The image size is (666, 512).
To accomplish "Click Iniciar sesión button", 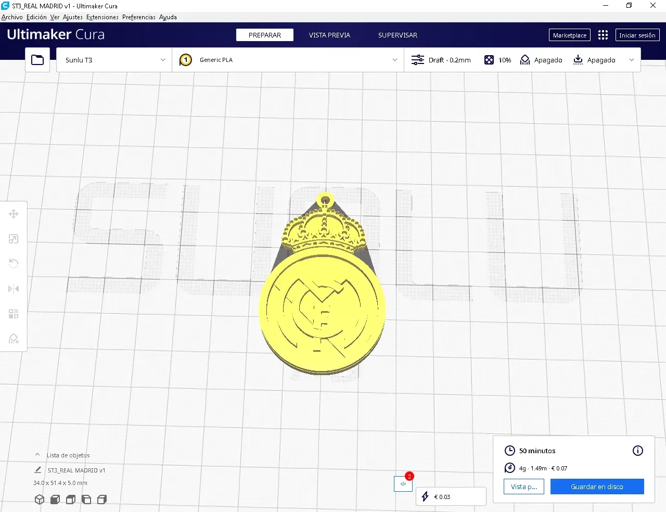I will tap(637, 35).
